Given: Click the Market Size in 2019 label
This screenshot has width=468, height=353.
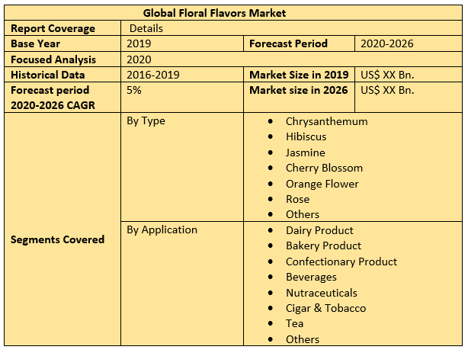Looking at the screenshot, I should point(299,75).
